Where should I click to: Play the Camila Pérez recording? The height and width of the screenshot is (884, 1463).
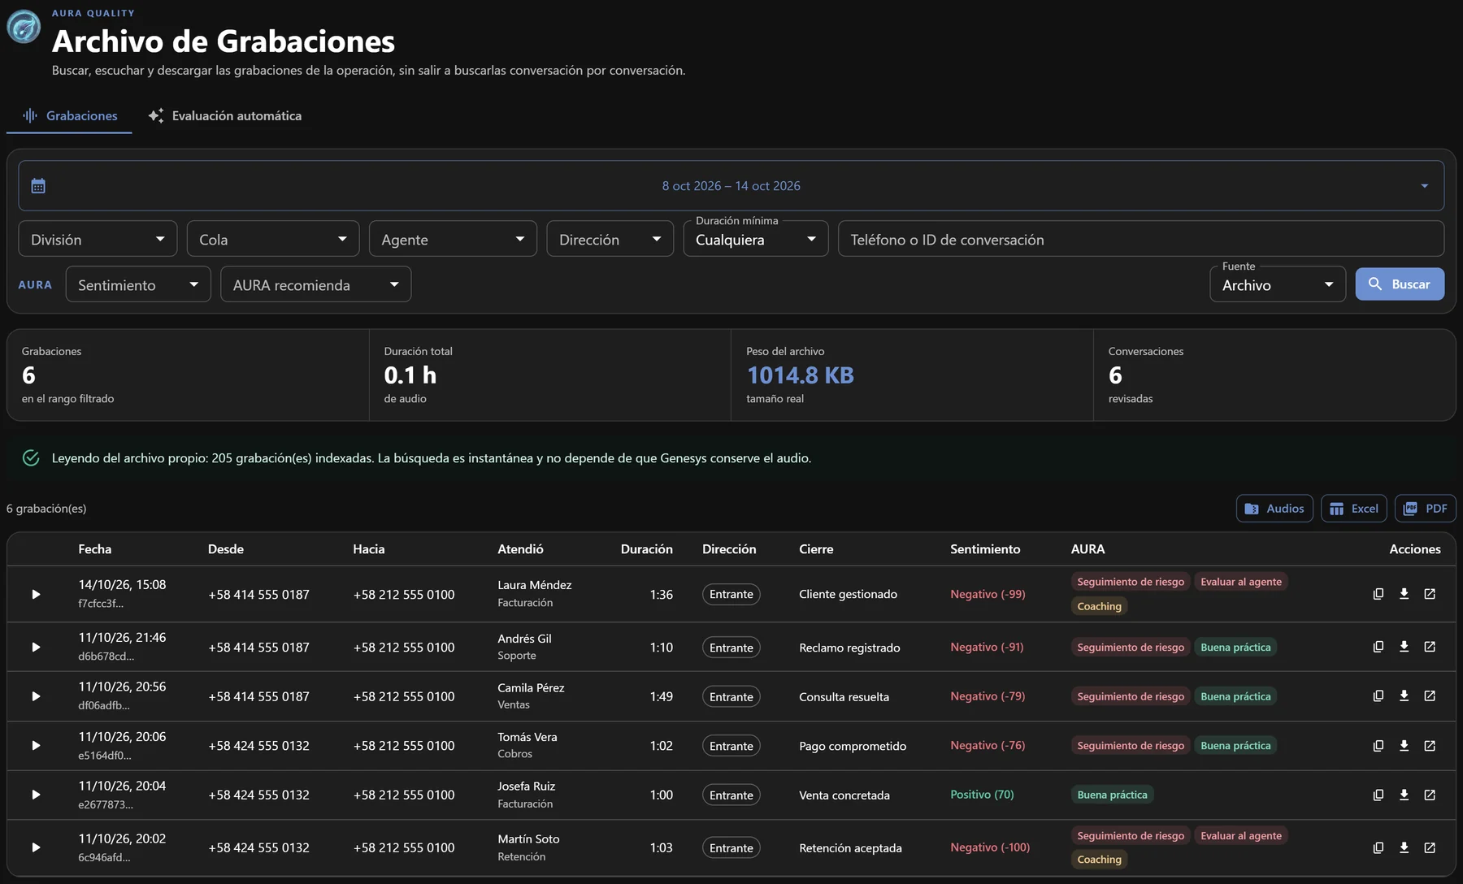pos(36,696)
